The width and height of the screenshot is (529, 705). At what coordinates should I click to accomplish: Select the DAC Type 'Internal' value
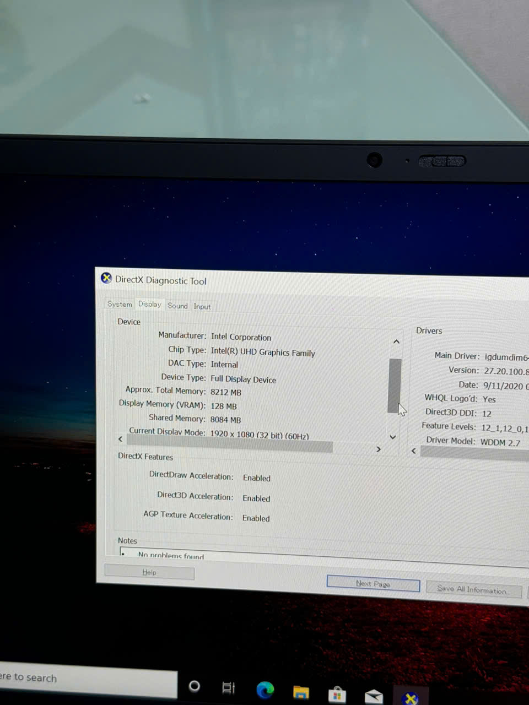pyautogui.click(x=224, y=365)
